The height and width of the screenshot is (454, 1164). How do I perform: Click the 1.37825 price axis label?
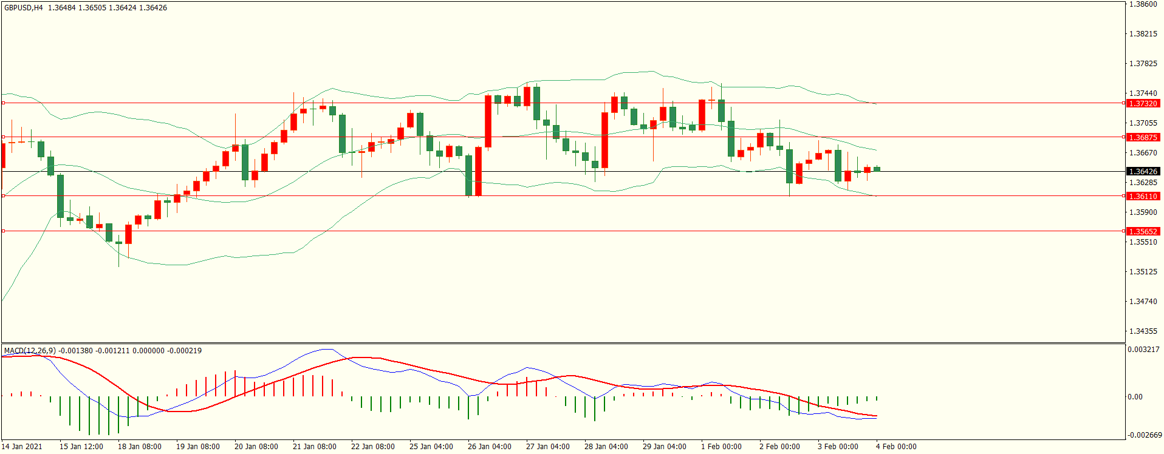[1143, 64]
